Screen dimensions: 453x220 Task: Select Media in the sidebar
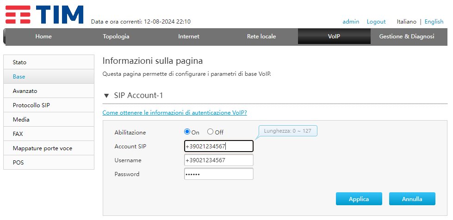tap(49, 119)
